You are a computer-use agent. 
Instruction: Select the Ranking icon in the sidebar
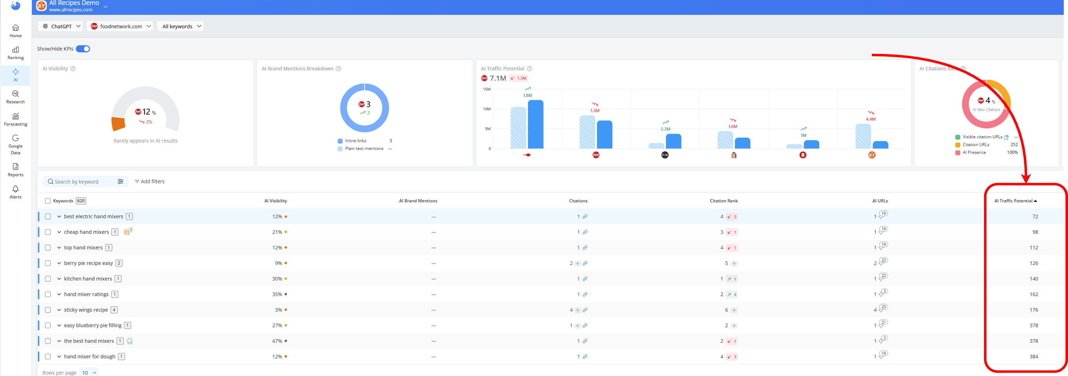click(15, 52)
